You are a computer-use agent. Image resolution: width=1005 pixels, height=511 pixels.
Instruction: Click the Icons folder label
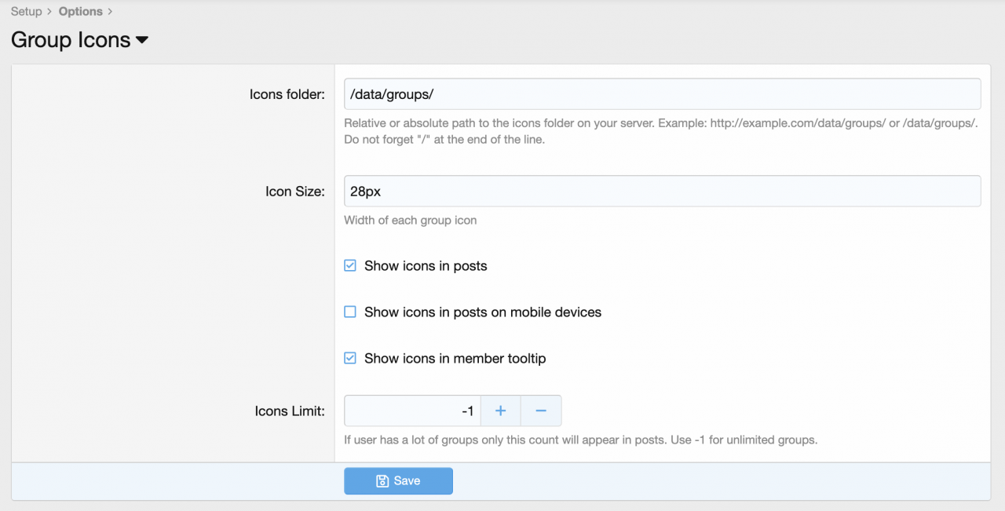coord(287,94)
